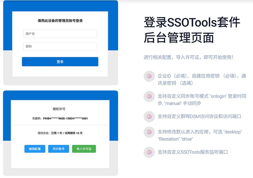Click the text 支持自定义群晖DSM访问协议和访问端口

click(199, 116)
